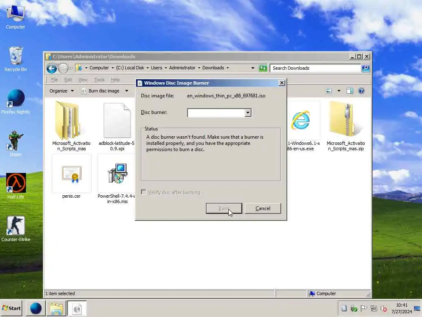Select the Half-Life desktop shortcut
The width and height of the screenshot is (422, 317).
16,186
